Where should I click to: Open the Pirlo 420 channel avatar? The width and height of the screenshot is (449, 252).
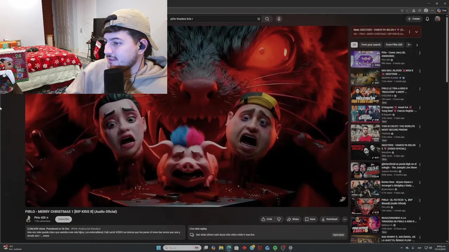tap(28, 219)
